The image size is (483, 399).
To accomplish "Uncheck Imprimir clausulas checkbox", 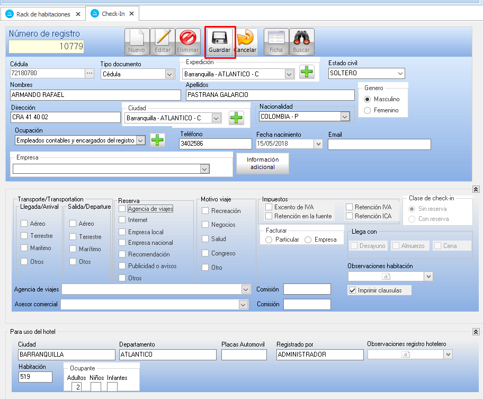I will coord(352,290).
